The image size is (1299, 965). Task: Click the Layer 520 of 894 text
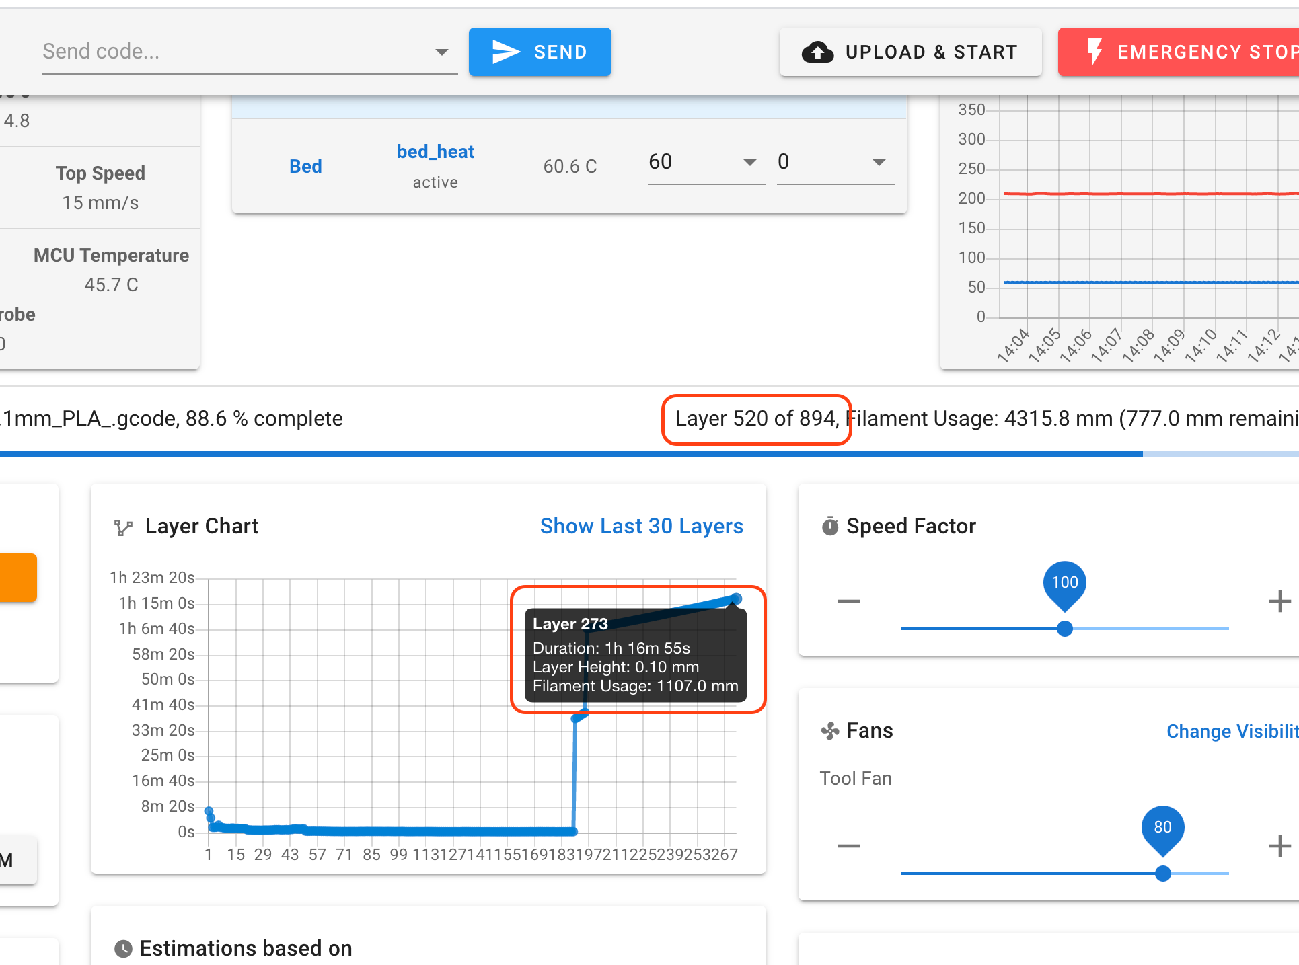point(755,418)
